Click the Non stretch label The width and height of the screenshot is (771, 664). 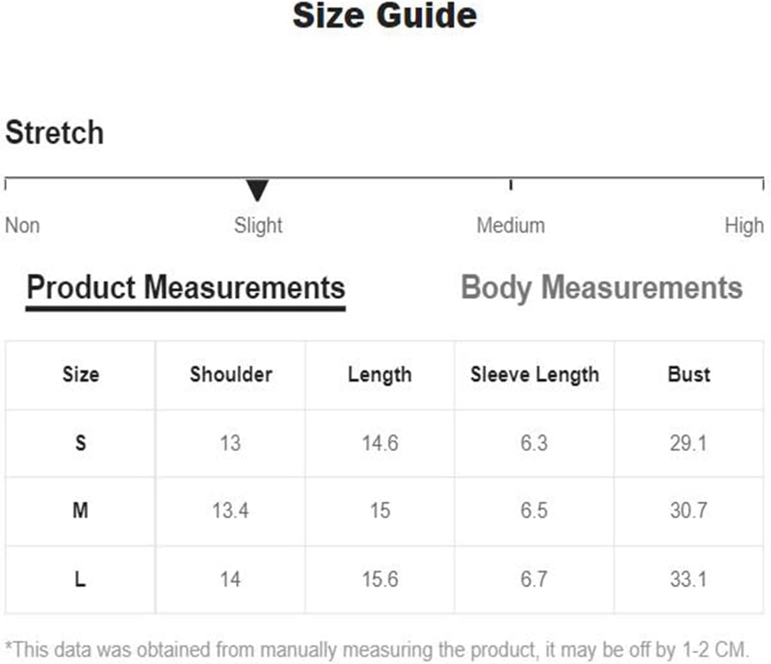pos(22,225)
